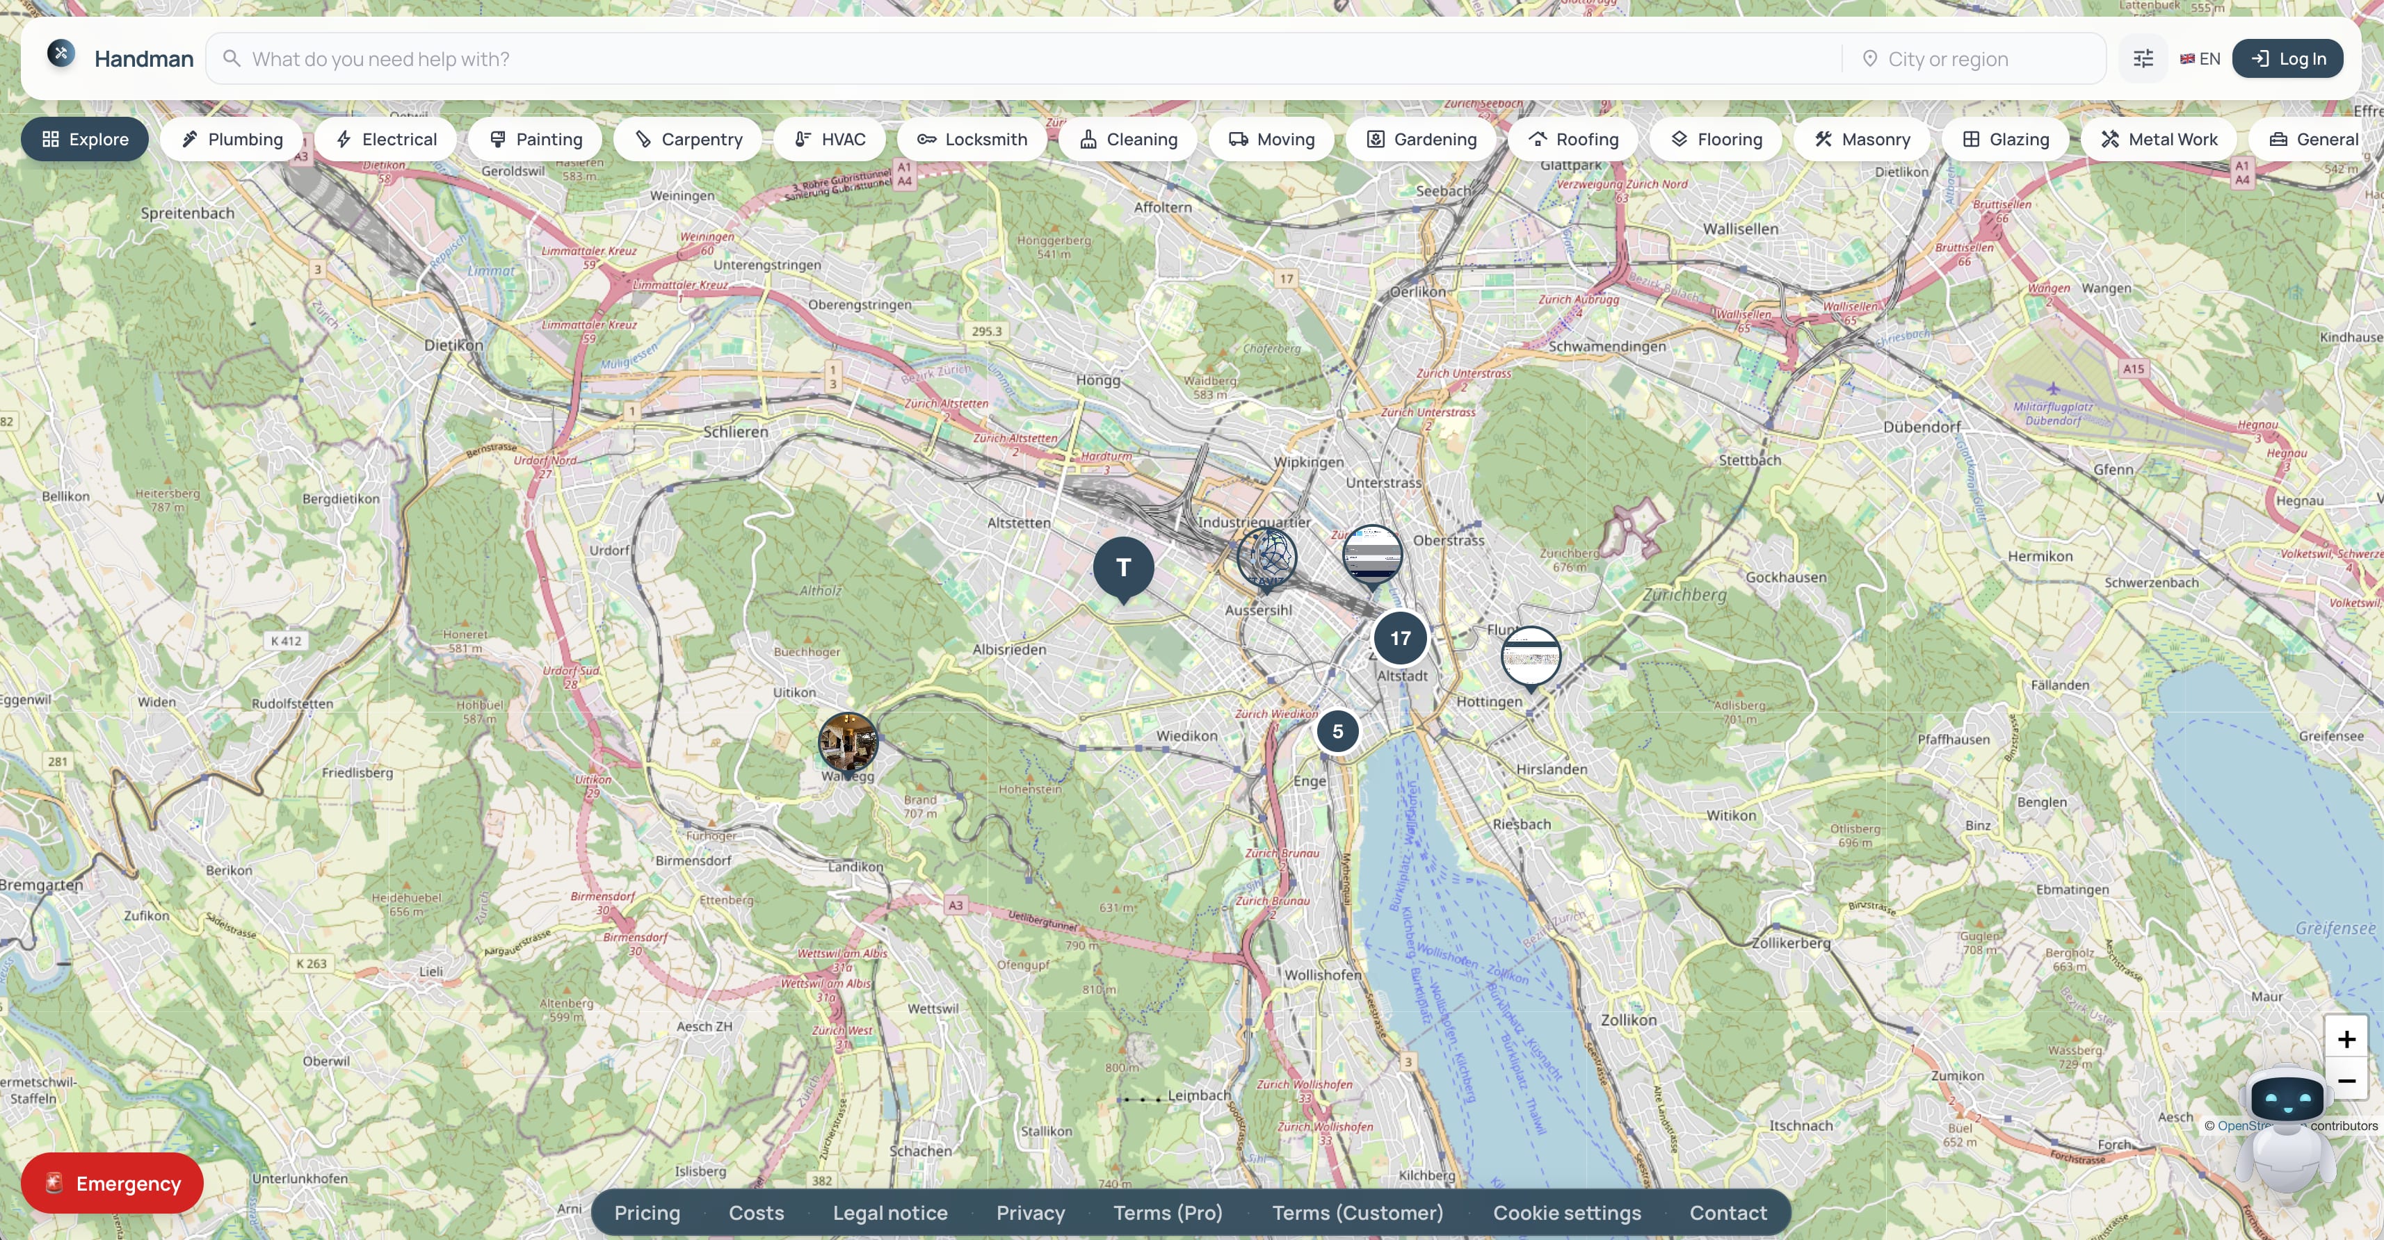Click the Log In button
Image resolution: width=2384 pixels, height=1240 pixels.
click(2287, 58)
